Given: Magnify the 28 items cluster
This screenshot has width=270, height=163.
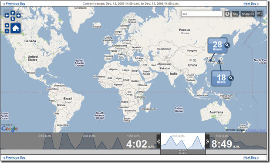Looking at the screenshot, I should (x=227, y=45).
